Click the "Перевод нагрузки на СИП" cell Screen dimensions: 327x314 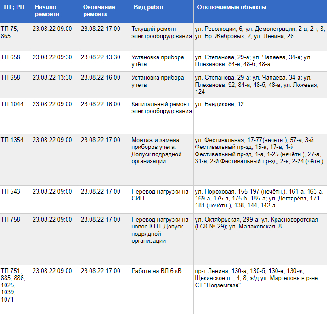click(x=160, y=195)
